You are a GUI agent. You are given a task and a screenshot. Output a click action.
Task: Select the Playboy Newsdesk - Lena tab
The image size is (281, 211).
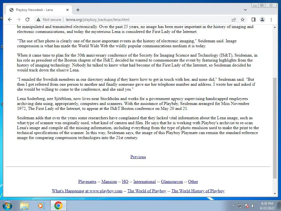pyautogui.click(x=39, y=10)
